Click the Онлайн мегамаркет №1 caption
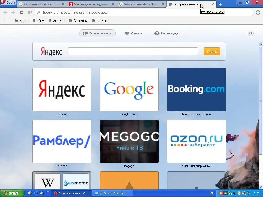This screenshot has height=197, width=263. (196, 166)
